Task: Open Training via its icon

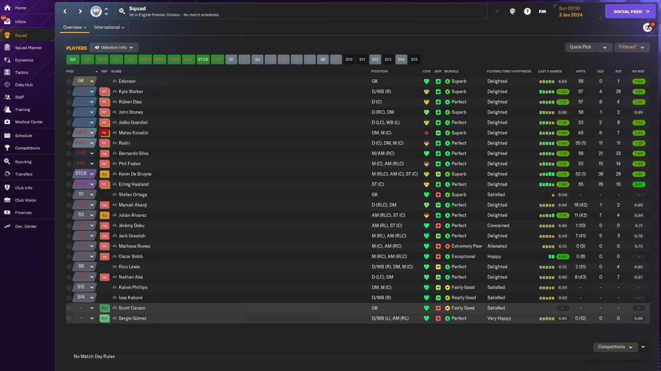Action: (x=7, y=110)
